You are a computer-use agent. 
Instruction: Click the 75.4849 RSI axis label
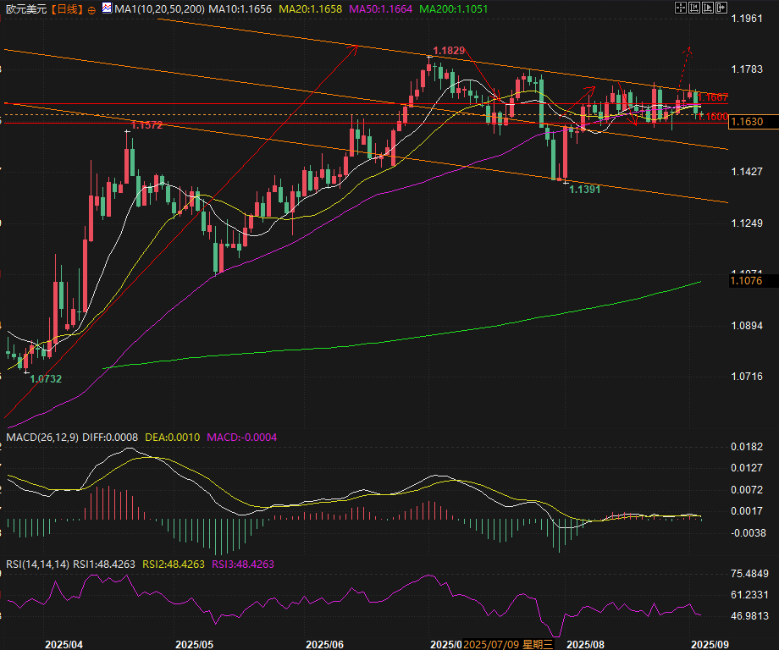pos(749,574)
